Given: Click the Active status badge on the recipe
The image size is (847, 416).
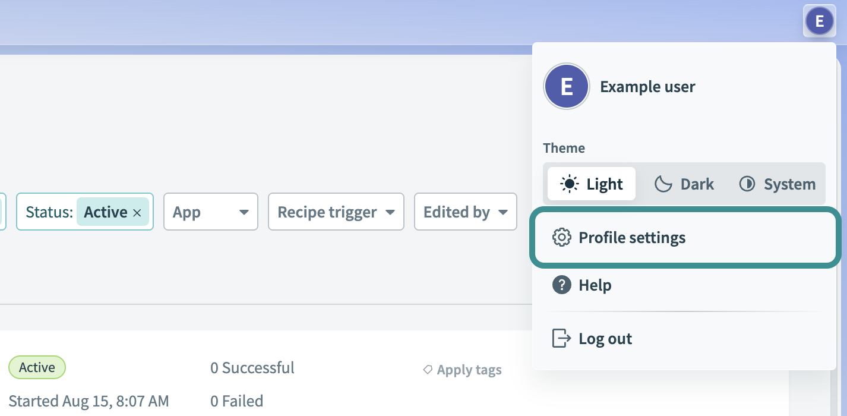Looking at the screenshot, I should pyautogui.click(x=37, y=367).
